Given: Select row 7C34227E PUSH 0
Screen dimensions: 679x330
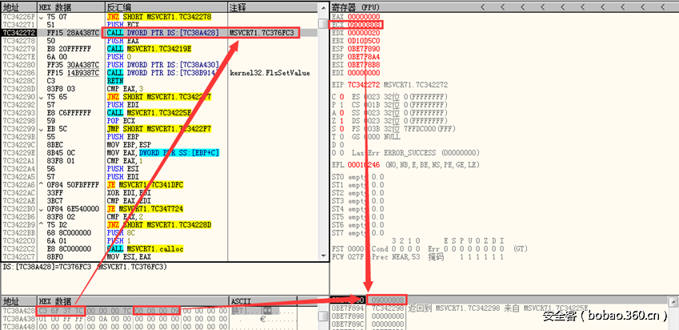Looking at the screenshot, I should tap(158, 57).
